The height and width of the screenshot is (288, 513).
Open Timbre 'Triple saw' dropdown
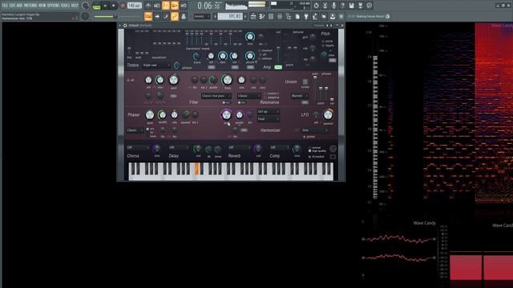(x=156, y=66)
